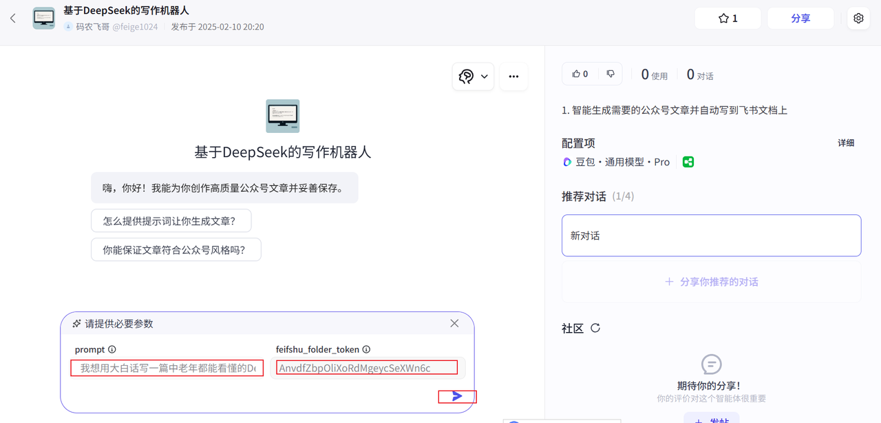
Task: Click the description about 飞书文档
Action: 675,110
